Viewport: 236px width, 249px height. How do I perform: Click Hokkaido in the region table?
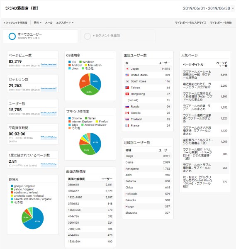(131, 194)
